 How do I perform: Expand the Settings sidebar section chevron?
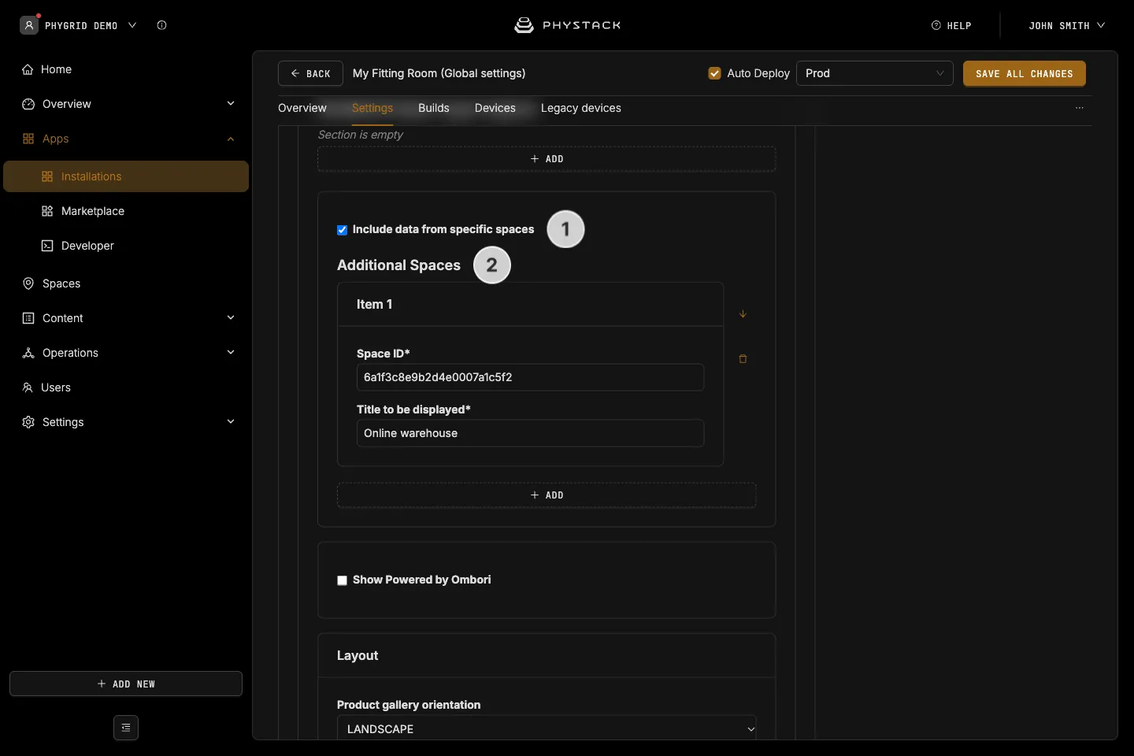tap(231, 422)
